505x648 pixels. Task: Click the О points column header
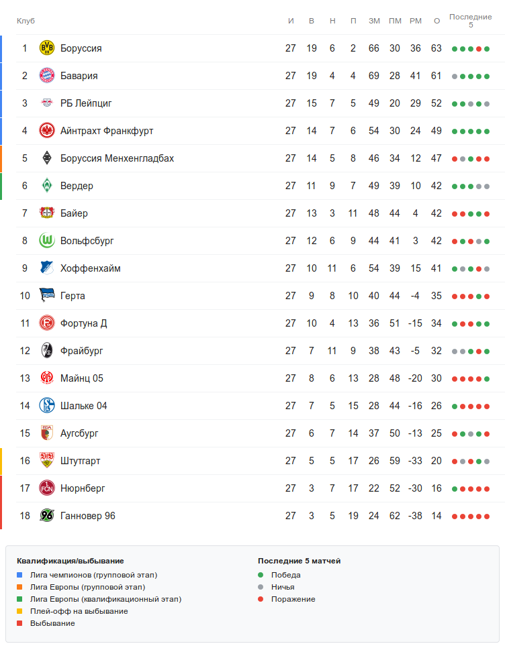[x=437, y=21]
